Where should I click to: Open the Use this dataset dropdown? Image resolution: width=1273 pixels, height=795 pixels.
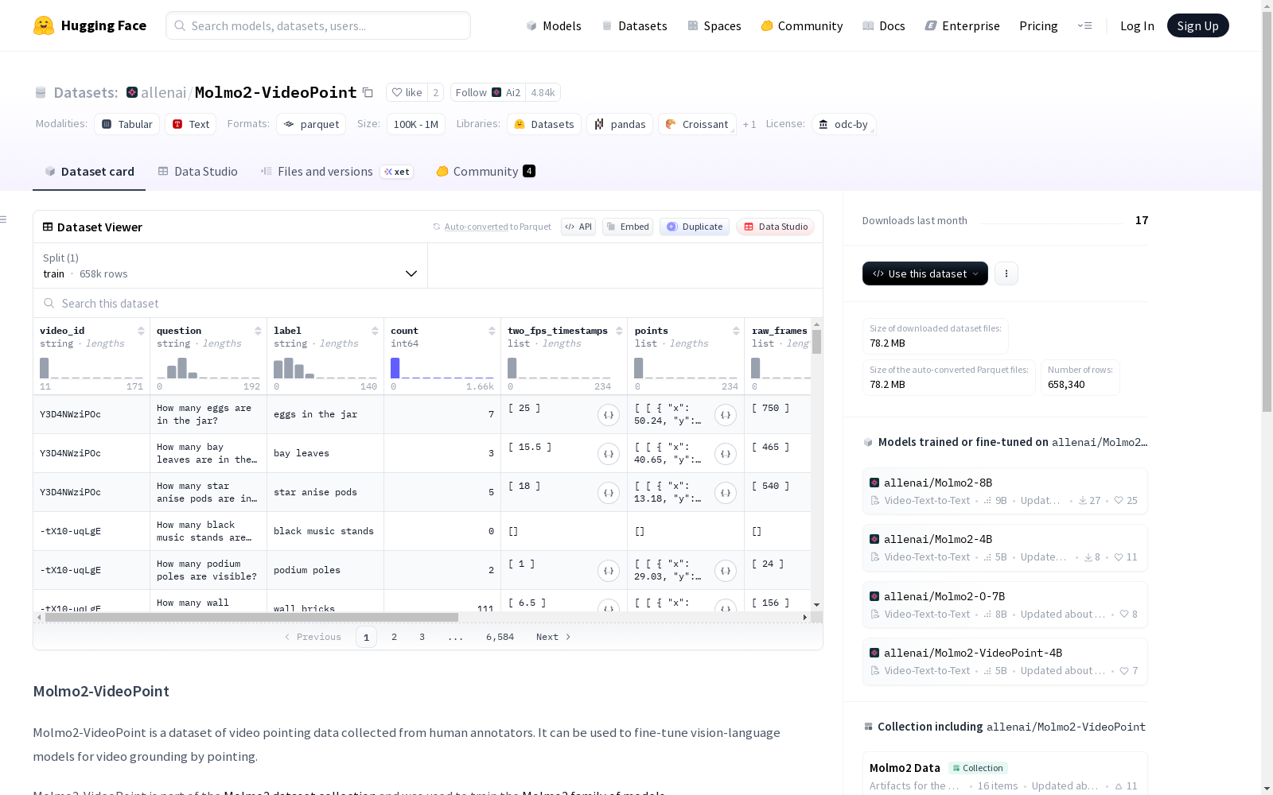pyautogui.click(x=925, y=273)
